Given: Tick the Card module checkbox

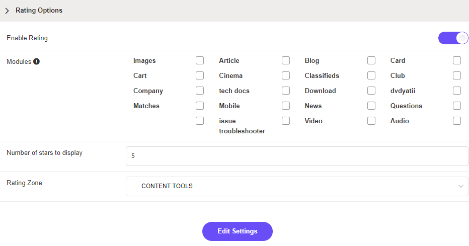Looking at the screenshot, I should tap(457, 60).
